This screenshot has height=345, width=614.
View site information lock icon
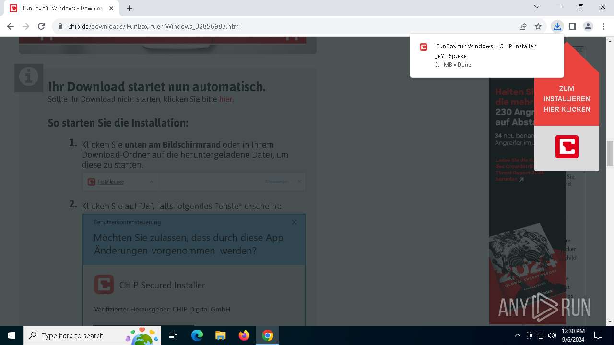tap(60, 26)
